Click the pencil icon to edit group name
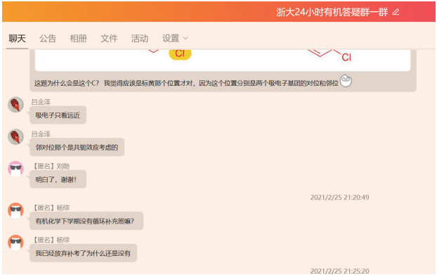 pyautogui.click(x=396, y=12)
